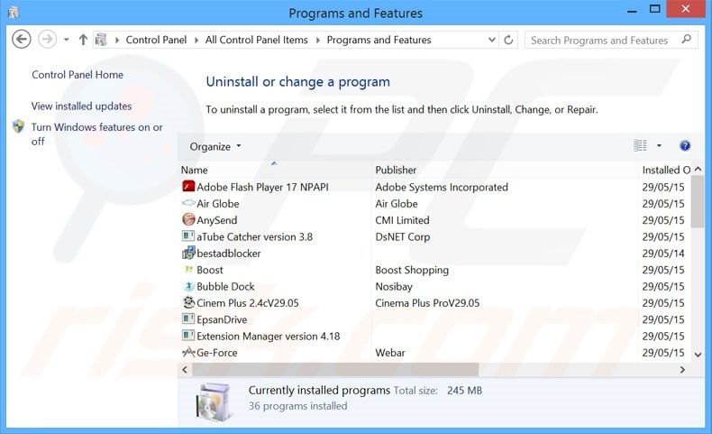The height and width of the screenshot is (434, 712).
Task: Select the Air Globe program icon
Action: (188, 203)
